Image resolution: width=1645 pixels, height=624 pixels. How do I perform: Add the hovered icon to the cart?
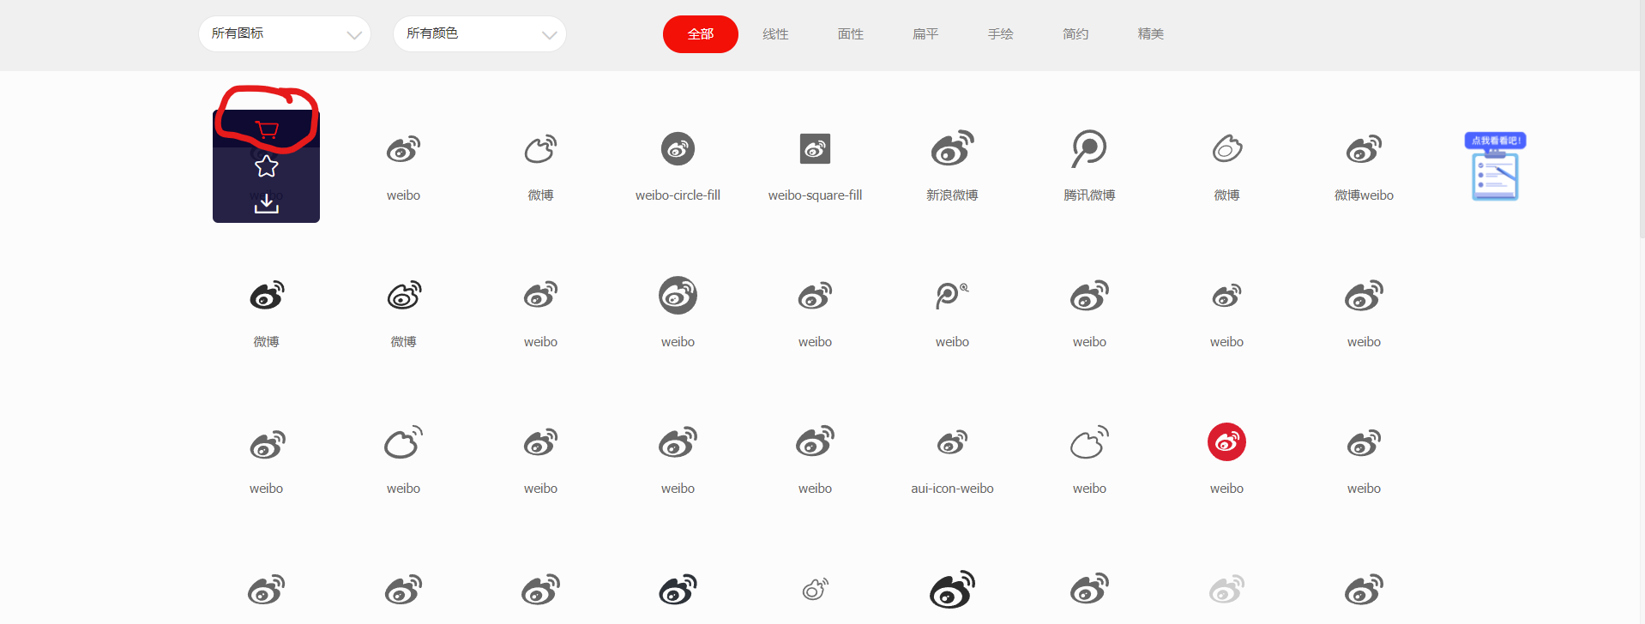point(267,130)
